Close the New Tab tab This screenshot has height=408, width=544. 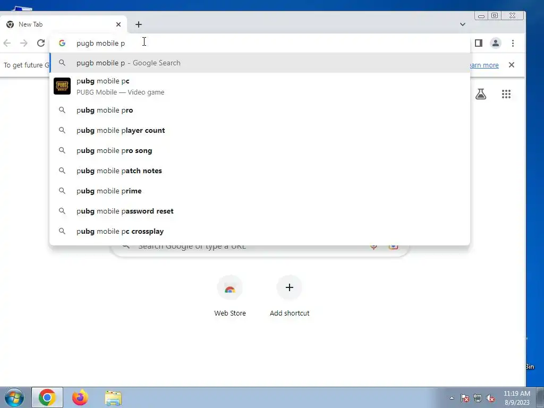(118, 24)
